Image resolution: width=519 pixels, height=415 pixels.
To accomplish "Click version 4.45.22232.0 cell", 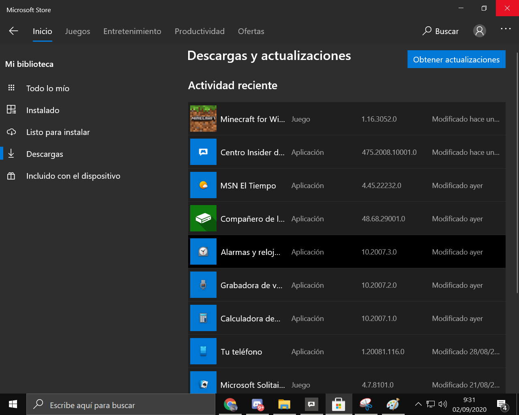I will pos(382,186).
